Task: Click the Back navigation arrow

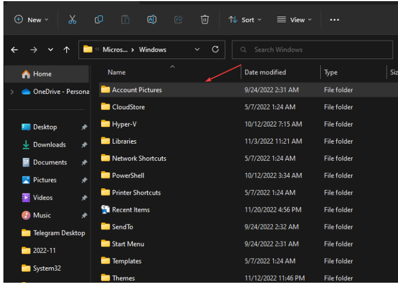Action: [x=14, y=50]
